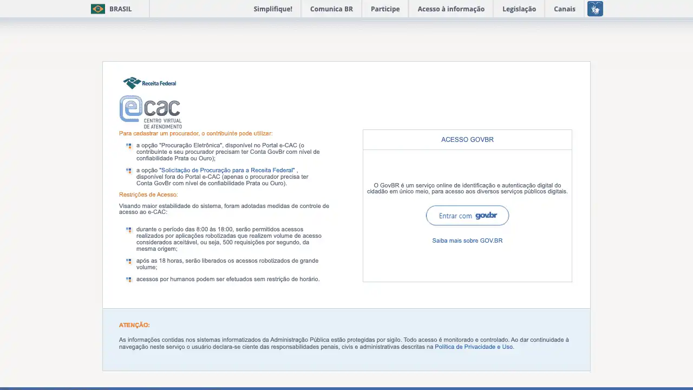
Task: Open the VLibras accessibility icon
Action: coord(595,9)
